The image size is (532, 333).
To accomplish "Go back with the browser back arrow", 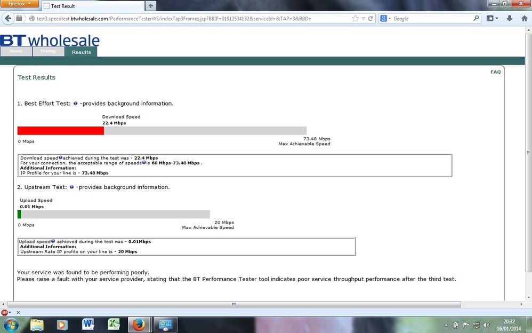I will pos(8,18).
